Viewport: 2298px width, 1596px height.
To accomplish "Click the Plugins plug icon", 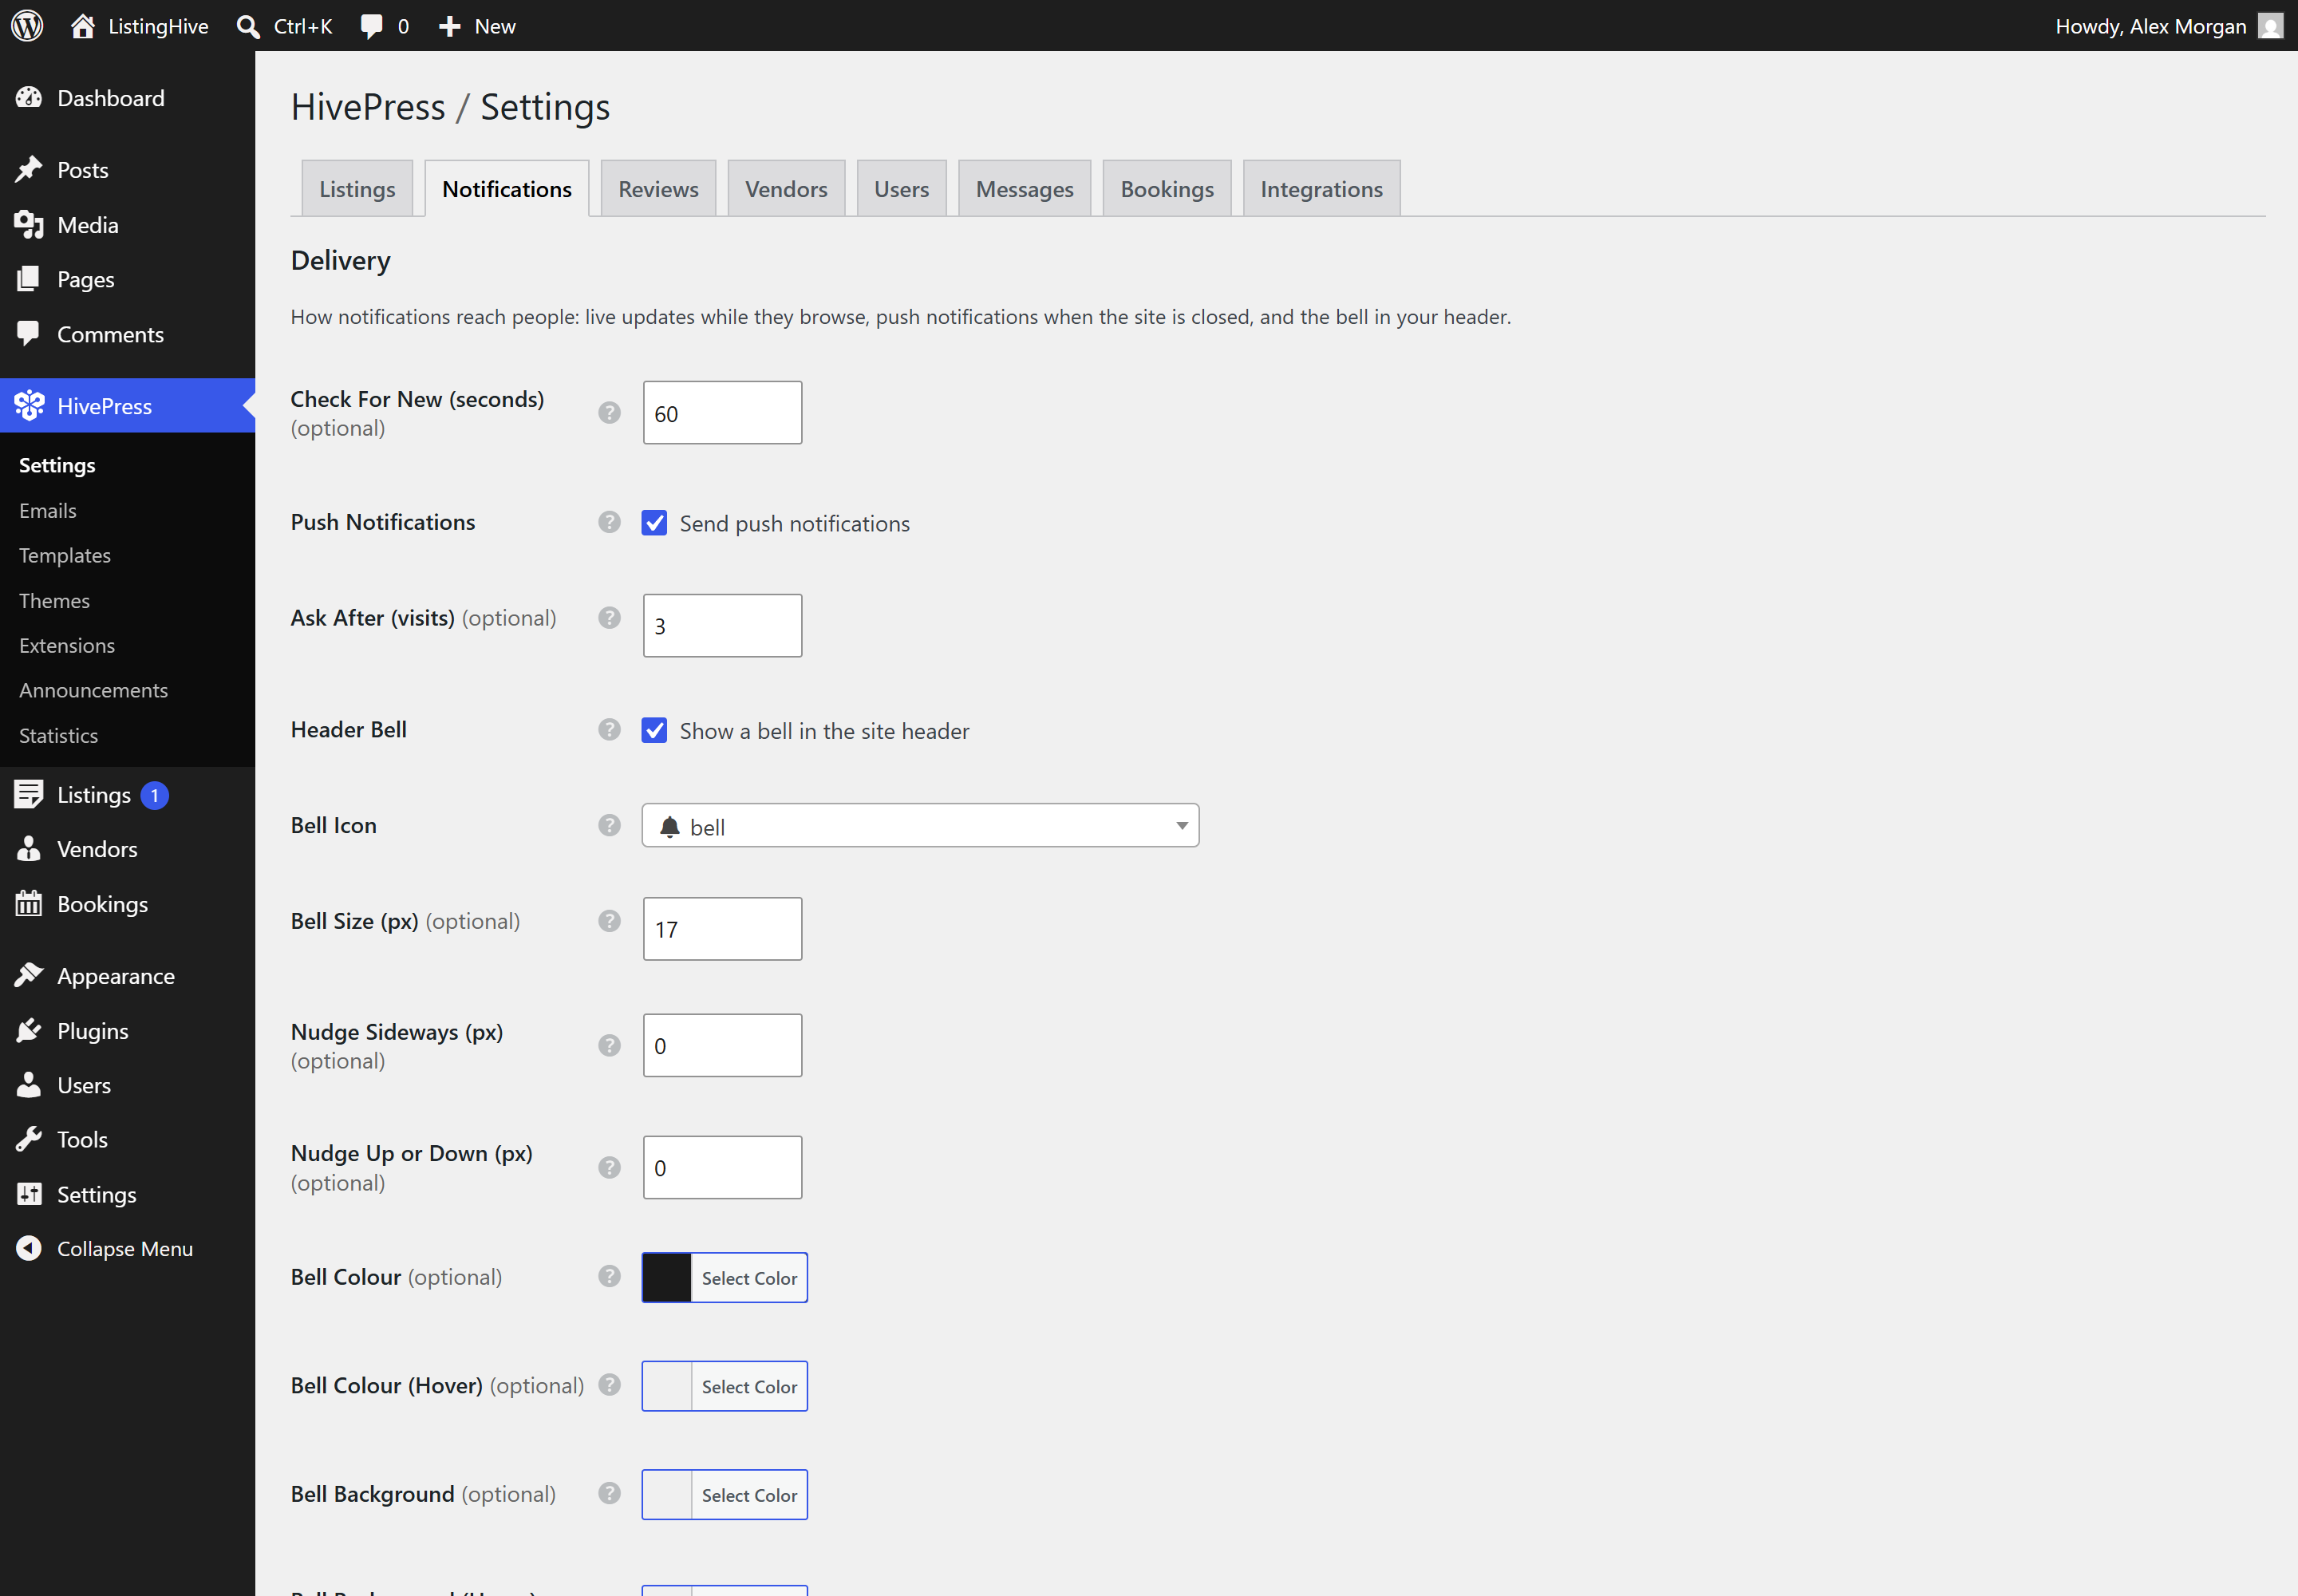I will [29, 1030].
